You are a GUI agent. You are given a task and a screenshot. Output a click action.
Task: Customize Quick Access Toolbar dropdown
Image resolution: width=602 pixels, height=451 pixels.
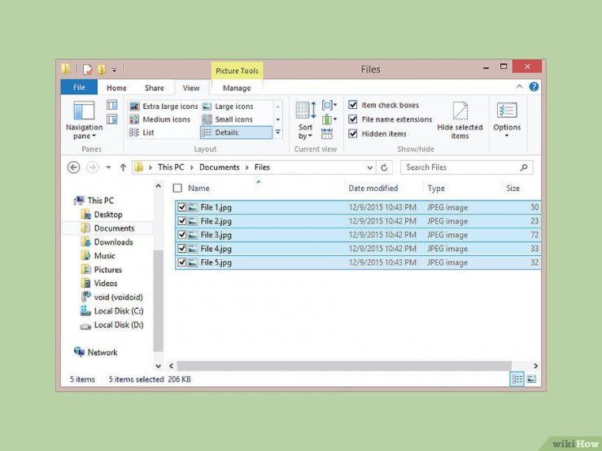point(114,70)
